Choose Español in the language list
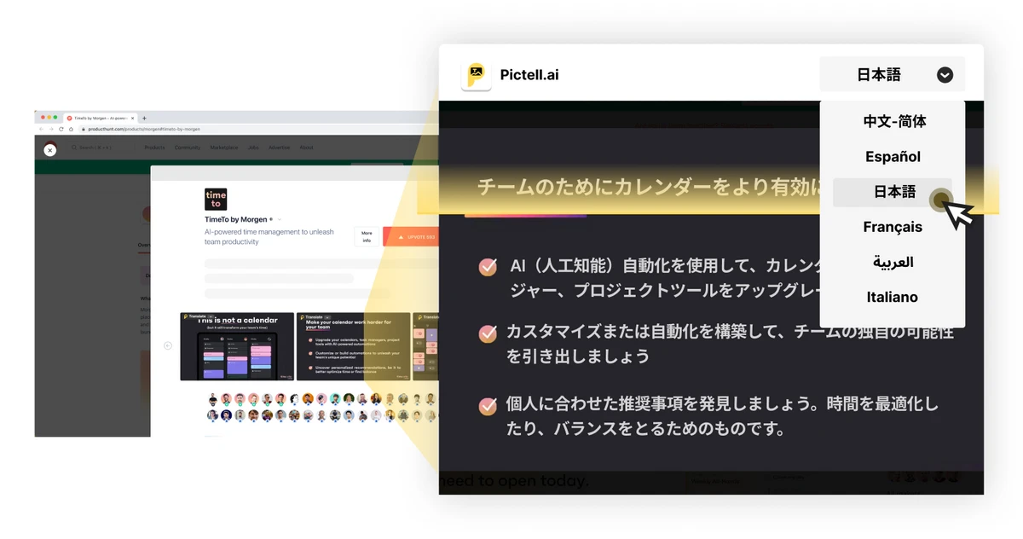1023x539 pixels. [893, 157]
